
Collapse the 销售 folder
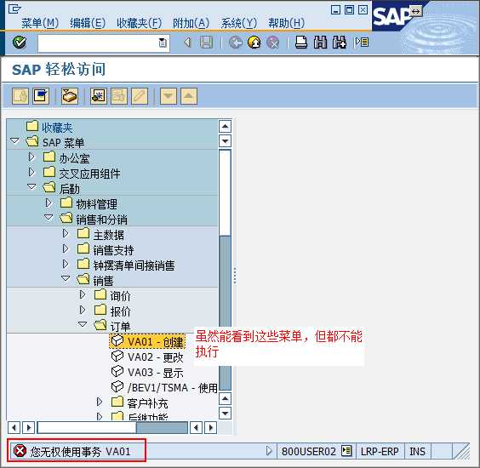[x=66, y=278]
